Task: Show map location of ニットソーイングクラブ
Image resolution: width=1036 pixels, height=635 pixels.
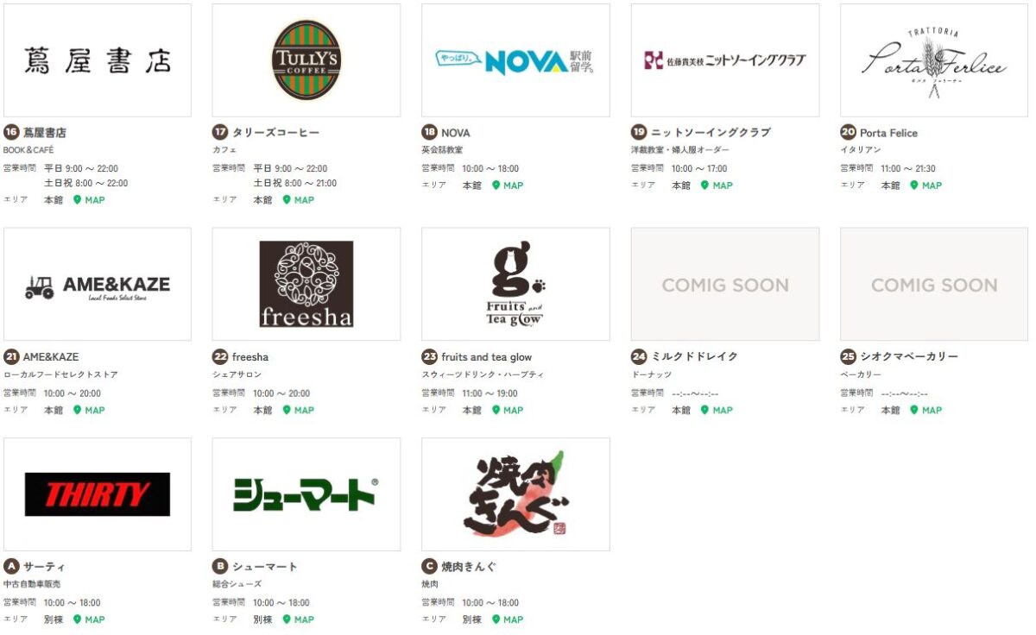Action: pyautogui.click(x=717, y=185)
